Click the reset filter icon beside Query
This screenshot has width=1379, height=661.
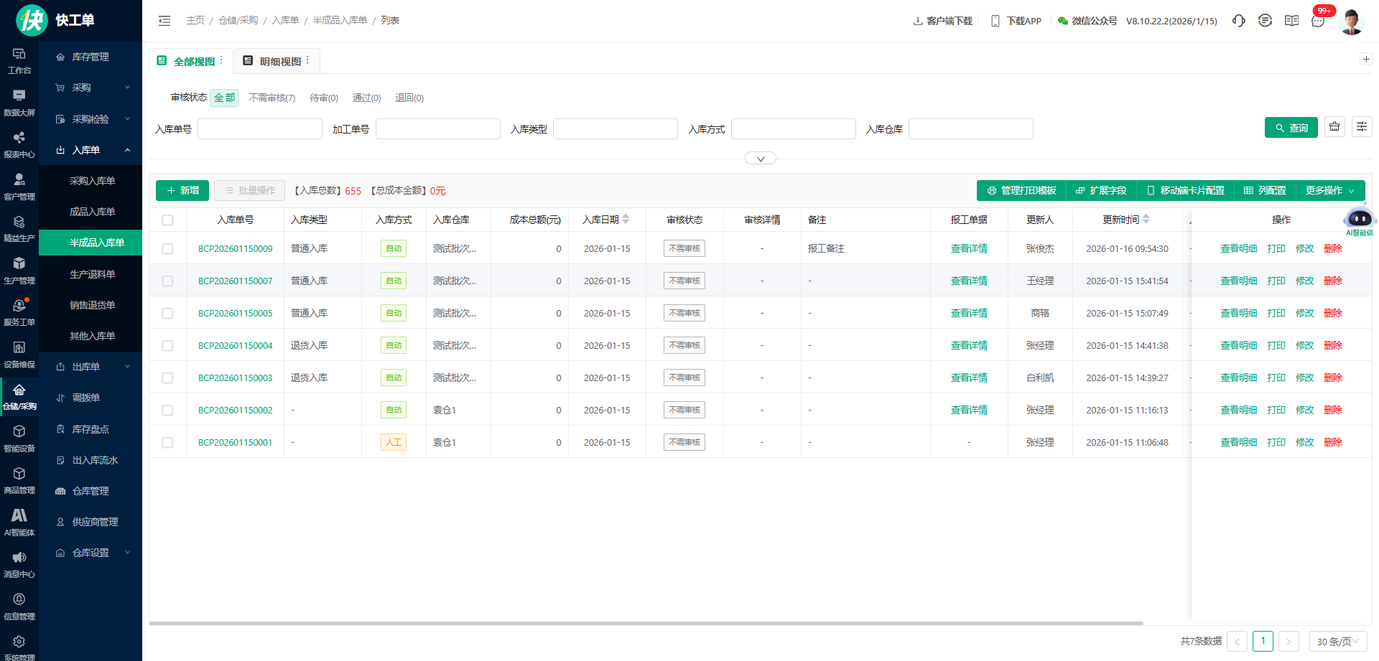[x=1334, y=127]
